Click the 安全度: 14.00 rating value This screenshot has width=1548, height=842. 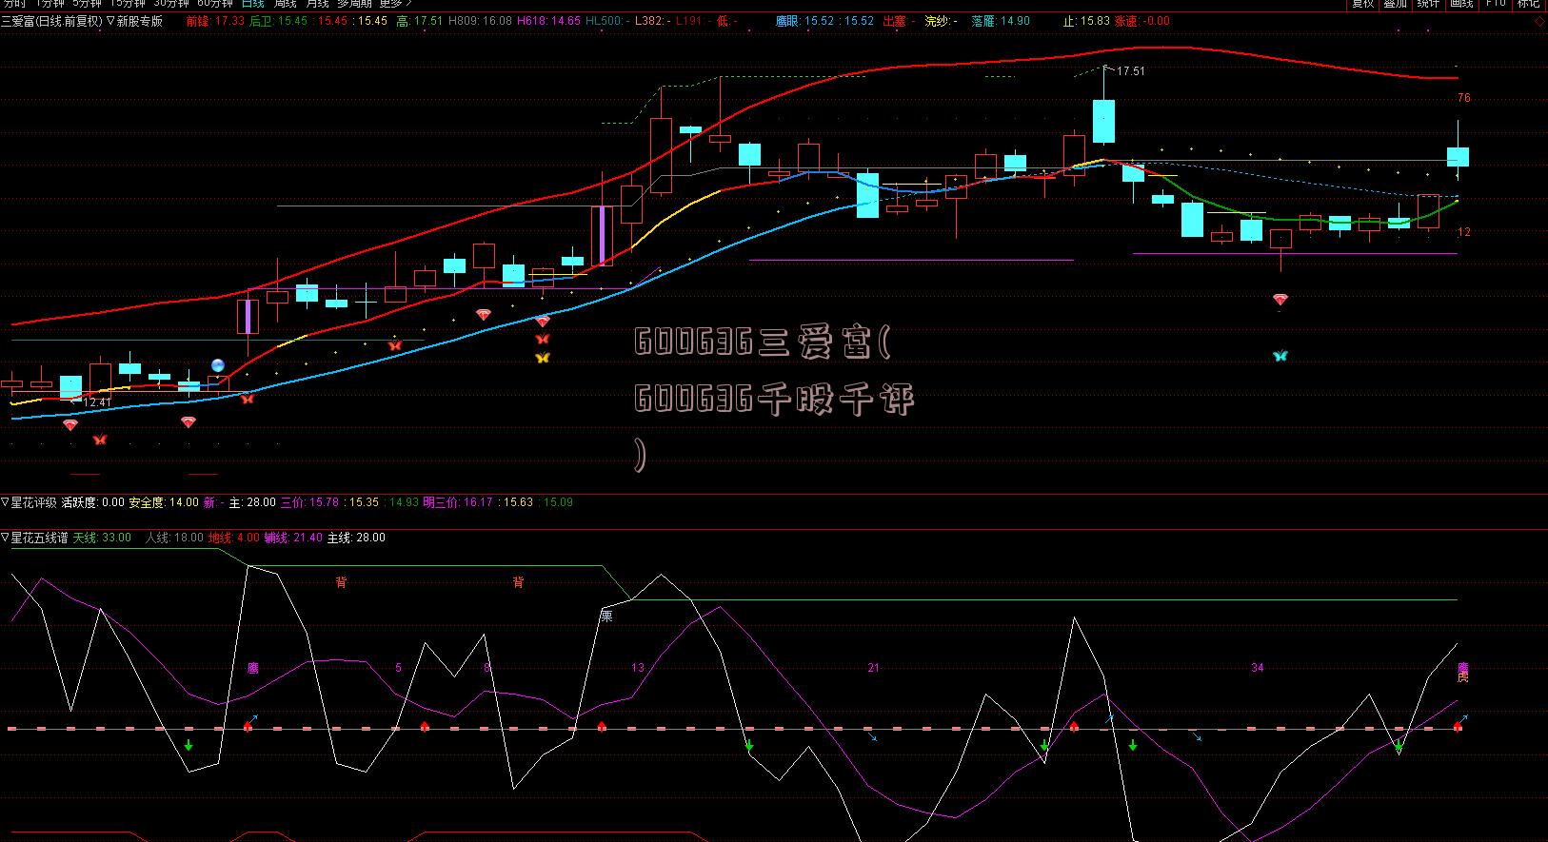point(164,502)
